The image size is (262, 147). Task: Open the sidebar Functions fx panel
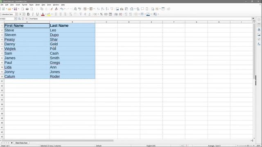pyautogui.click(x=259, y=44)
